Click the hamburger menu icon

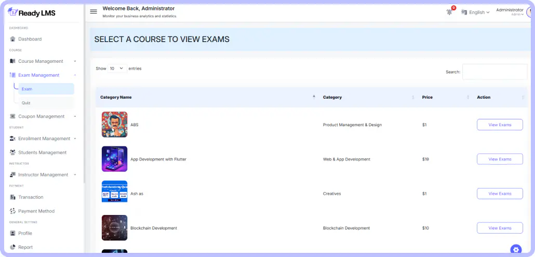(93, 11)
